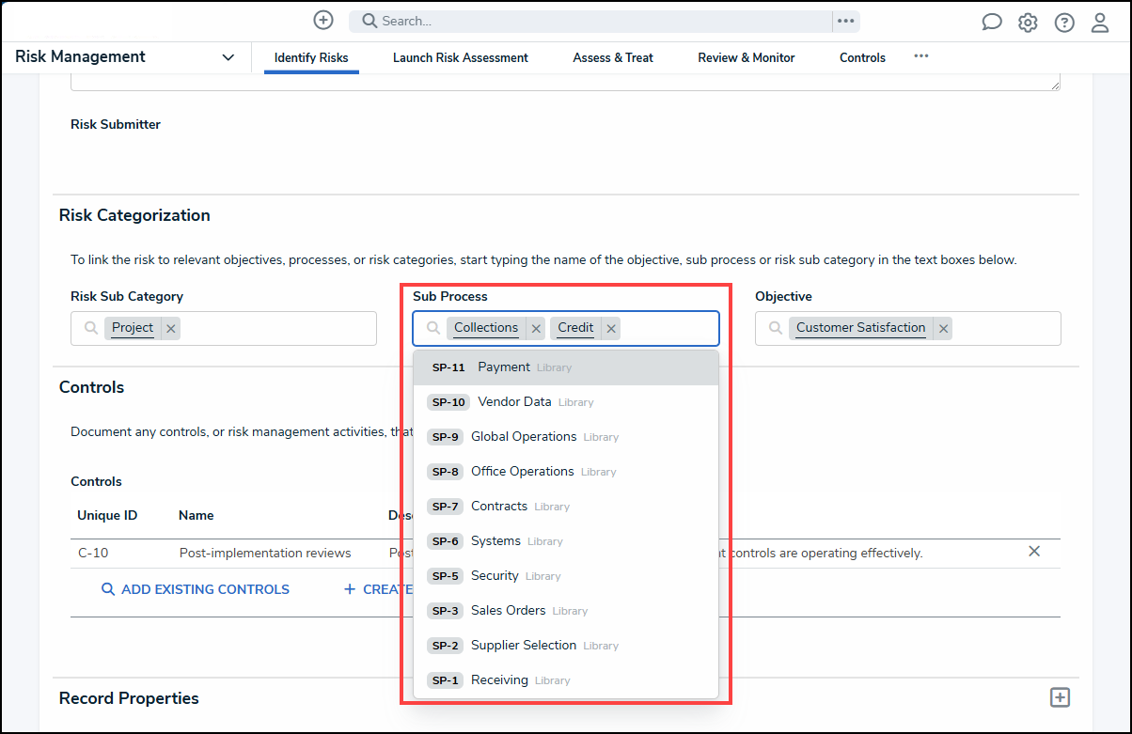Click the Project tag label

pos(133,328)
